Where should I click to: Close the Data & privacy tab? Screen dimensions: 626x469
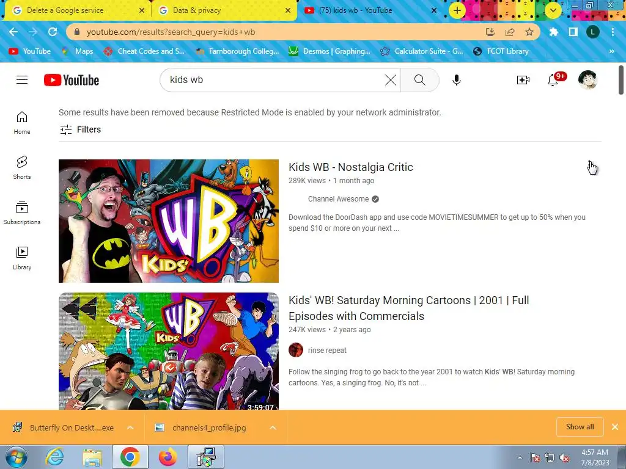[288, 10]
